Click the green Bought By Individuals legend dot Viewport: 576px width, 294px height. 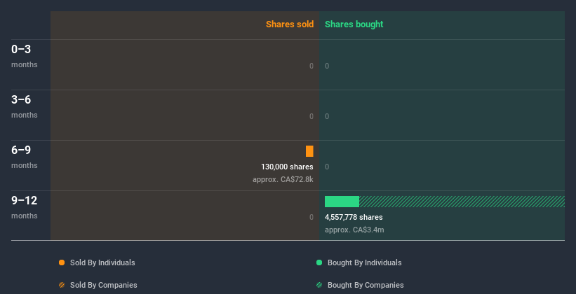click(x=319, y=262)
